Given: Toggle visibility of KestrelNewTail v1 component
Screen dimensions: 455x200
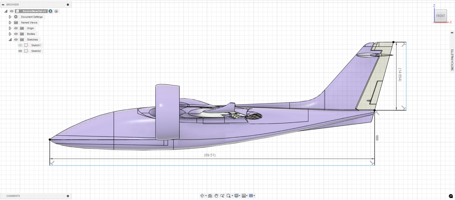Looking at the screenshot, I should [12, 11].
